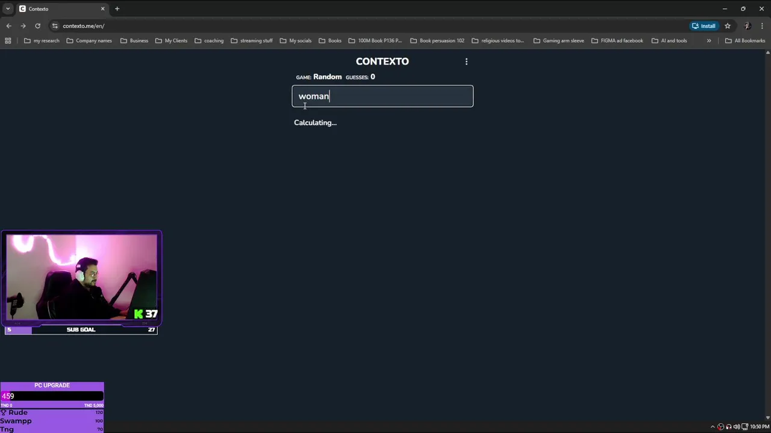Open the 'Gaming arm sleeve' bookmark folder
771x433 pixels.
[559, 40]
